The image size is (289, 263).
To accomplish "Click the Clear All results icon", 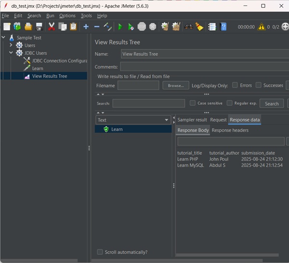I will (x=176, y=27).
